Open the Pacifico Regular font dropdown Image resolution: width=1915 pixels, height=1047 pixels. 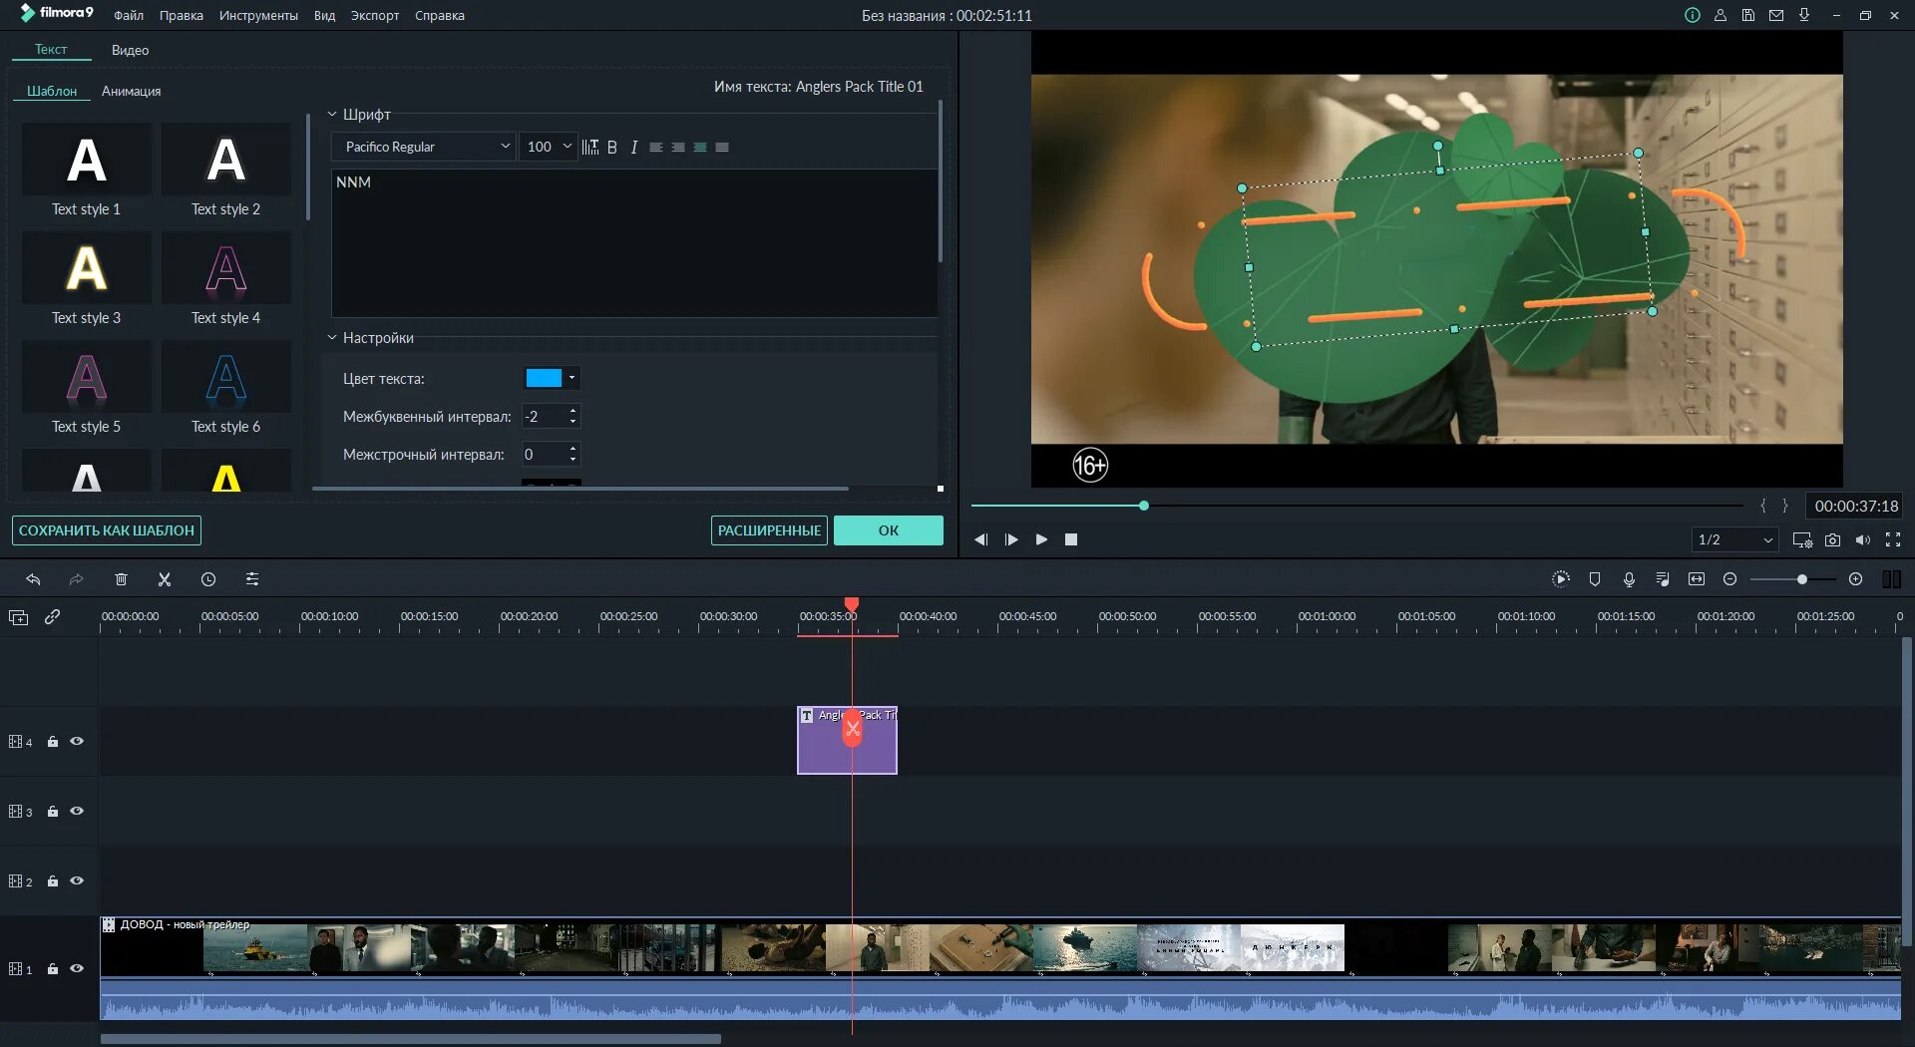tap(423, 147)
